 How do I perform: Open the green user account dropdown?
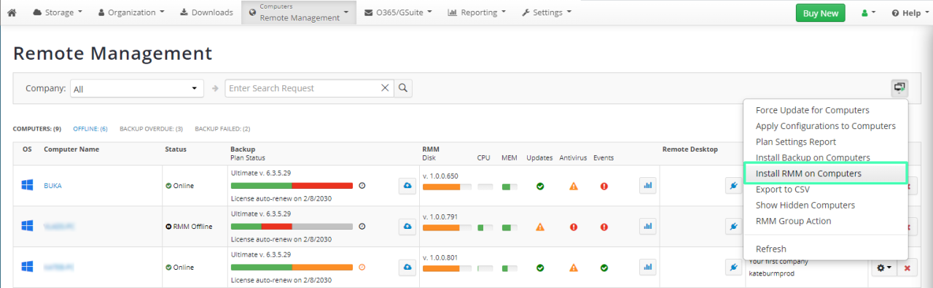868,13
